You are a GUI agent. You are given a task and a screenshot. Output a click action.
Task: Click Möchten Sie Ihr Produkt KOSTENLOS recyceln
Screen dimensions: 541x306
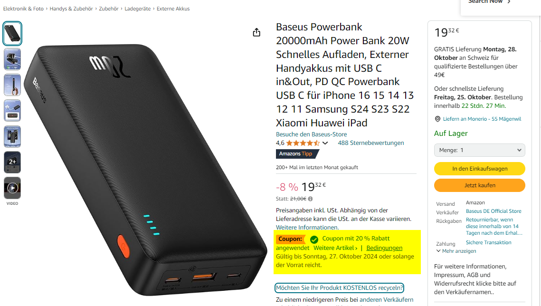(x=339, y=288)
